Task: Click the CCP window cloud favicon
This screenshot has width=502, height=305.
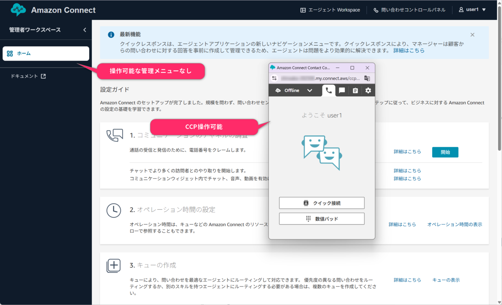Action: click(273, 68)
